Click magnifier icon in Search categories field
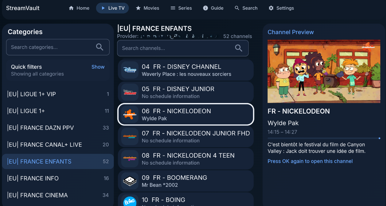 click(x=100, y=47)
